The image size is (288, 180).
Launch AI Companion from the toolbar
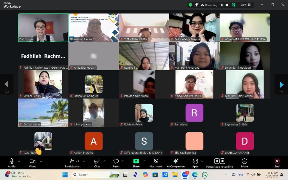(x=175, y=161)
